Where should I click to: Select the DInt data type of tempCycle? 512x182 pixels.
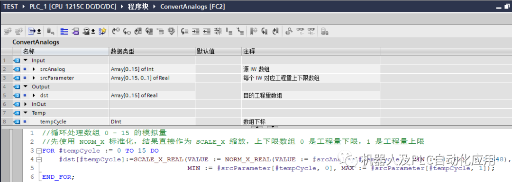coord(152,122)
